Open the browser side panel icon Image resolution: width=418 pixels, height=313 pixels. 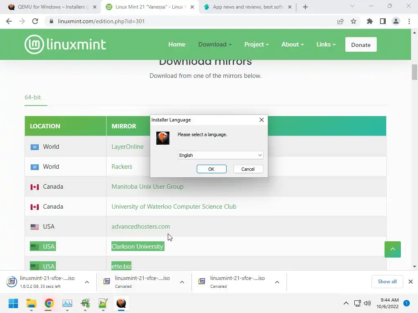[383, 21]
